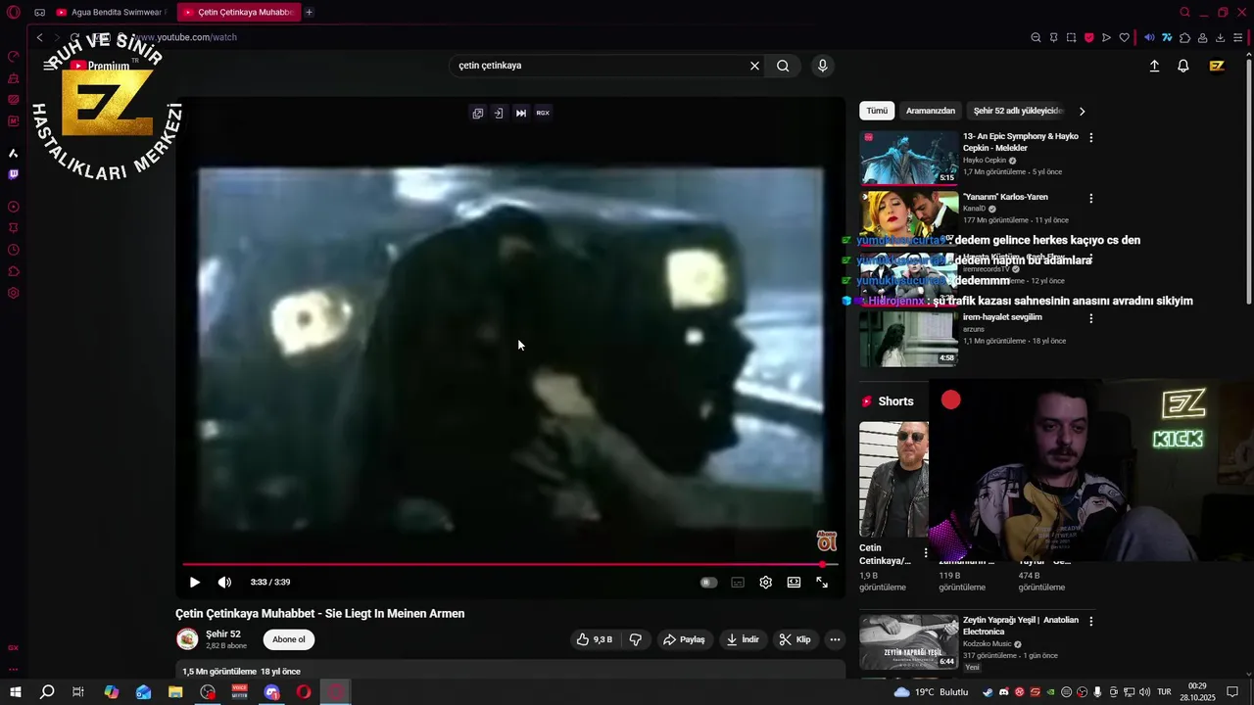Open File Explorer from taskbar
The image size is (1254, 705).
tap(175, 692)
